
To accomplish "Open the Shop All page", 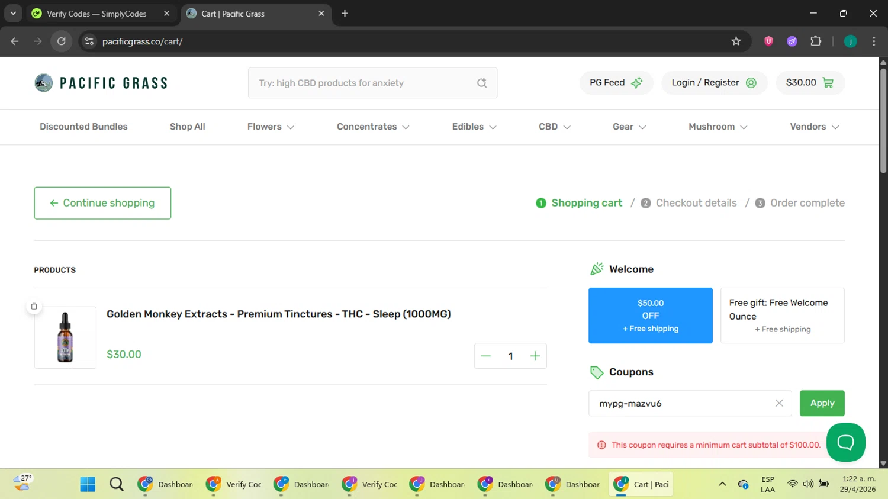I will (x=188, y=127).
